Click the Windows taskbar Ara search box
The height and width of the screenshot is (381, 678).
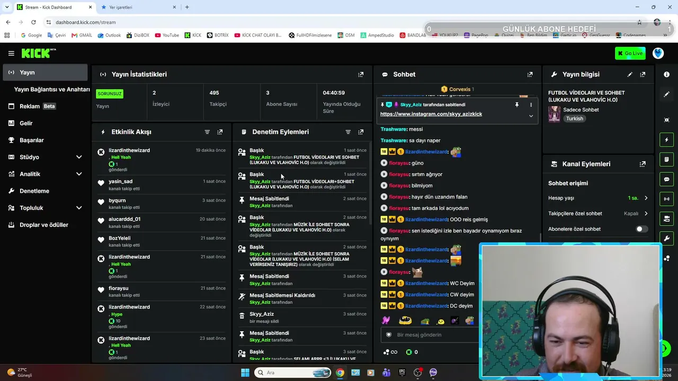pos(293,373)
